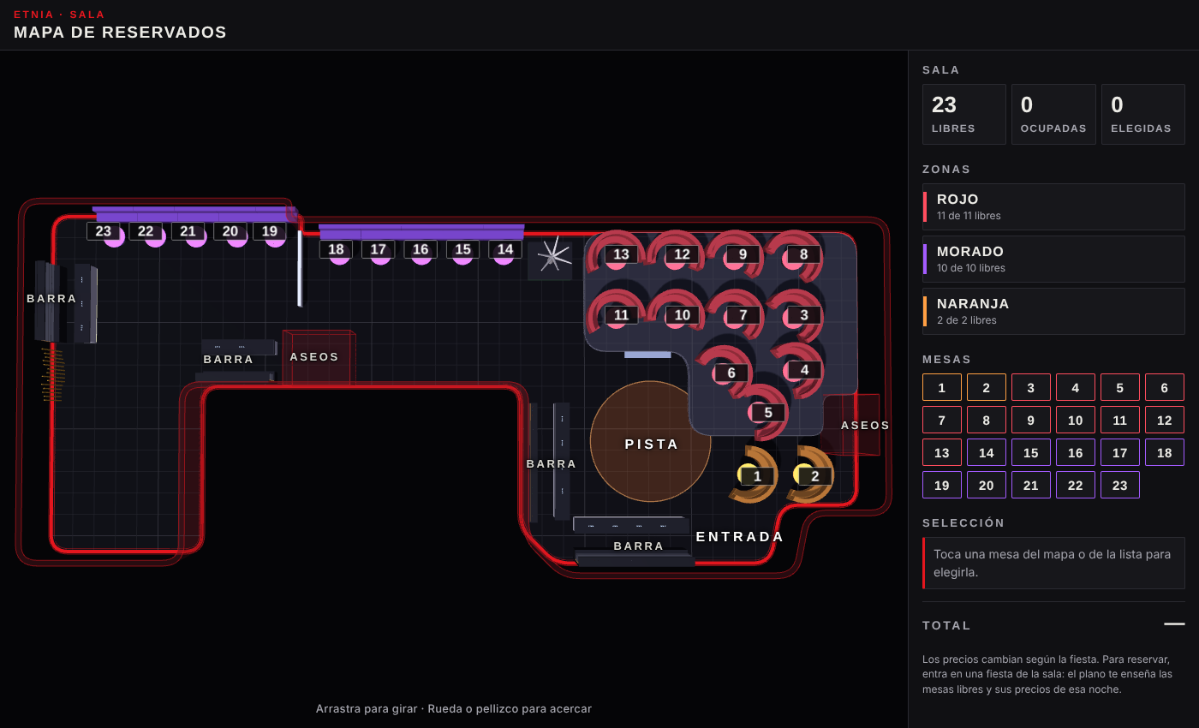Choose red table 11 on the map
The width and height of the screenshot is (1199, 728).
pyautogui.click(x=622, y=315)
